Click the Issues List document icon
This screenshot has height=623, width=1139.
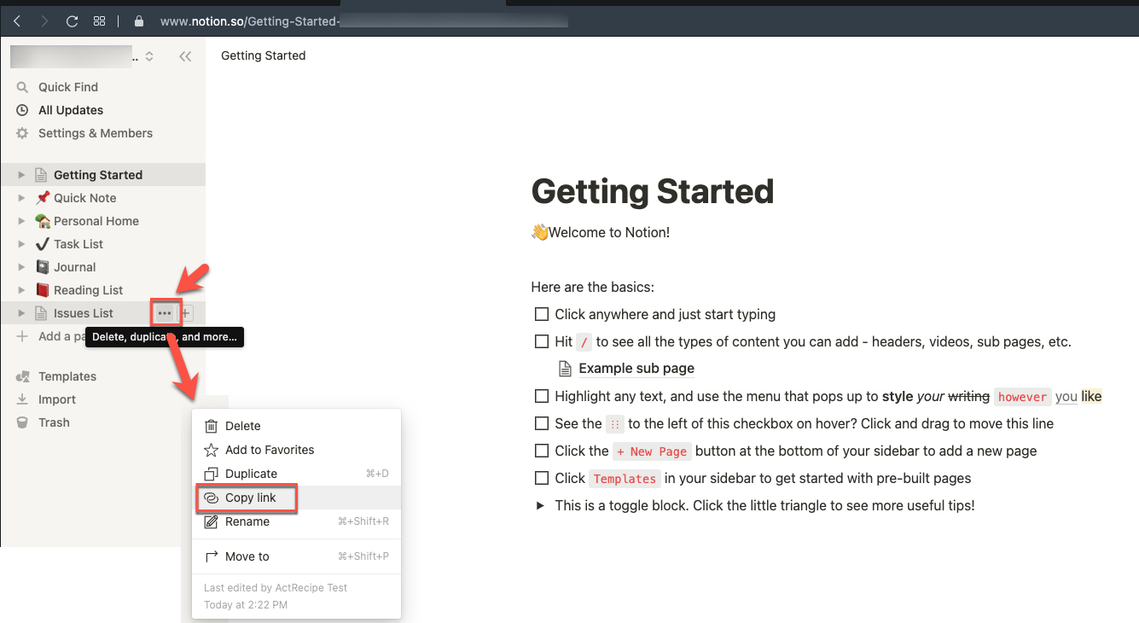(41, 313)
